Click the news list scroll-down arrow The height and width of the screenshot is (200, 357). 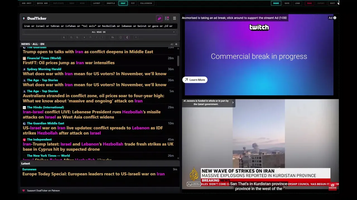tap(178, 158)
